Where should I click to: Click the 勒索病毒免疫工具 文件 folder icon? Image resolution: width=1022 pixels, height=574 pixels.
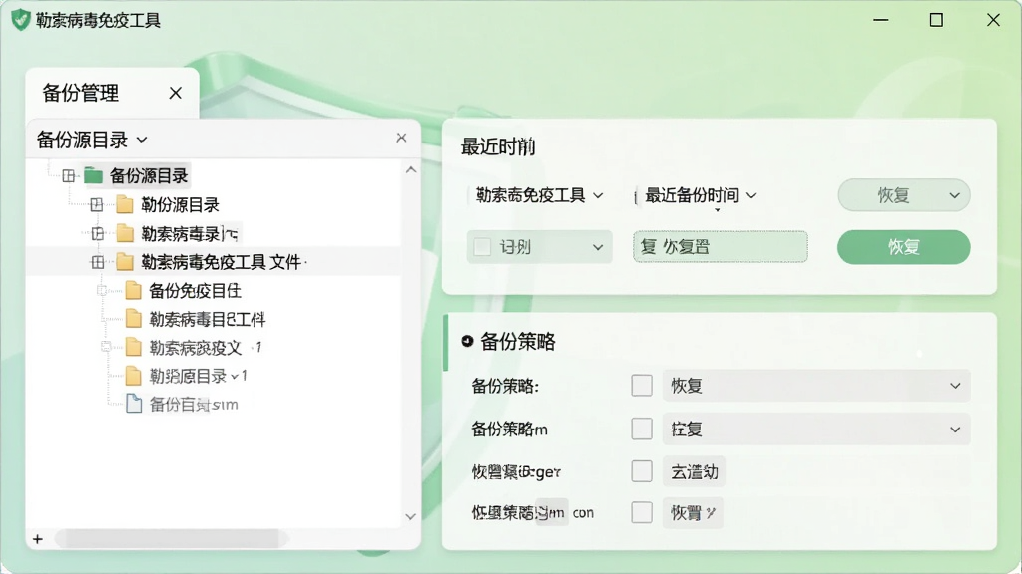tap(125, 262)
